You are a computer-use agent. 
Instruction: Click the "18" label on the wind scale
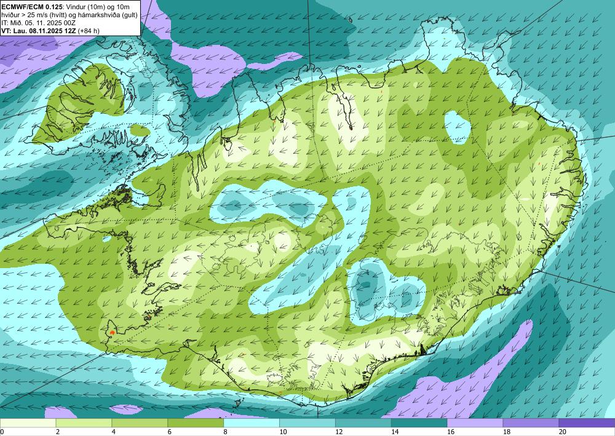click(x=506, y=432)
